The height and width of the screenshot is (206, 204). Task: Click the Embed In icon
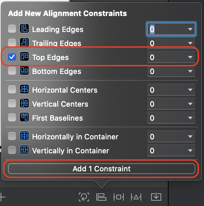point(156,197)
